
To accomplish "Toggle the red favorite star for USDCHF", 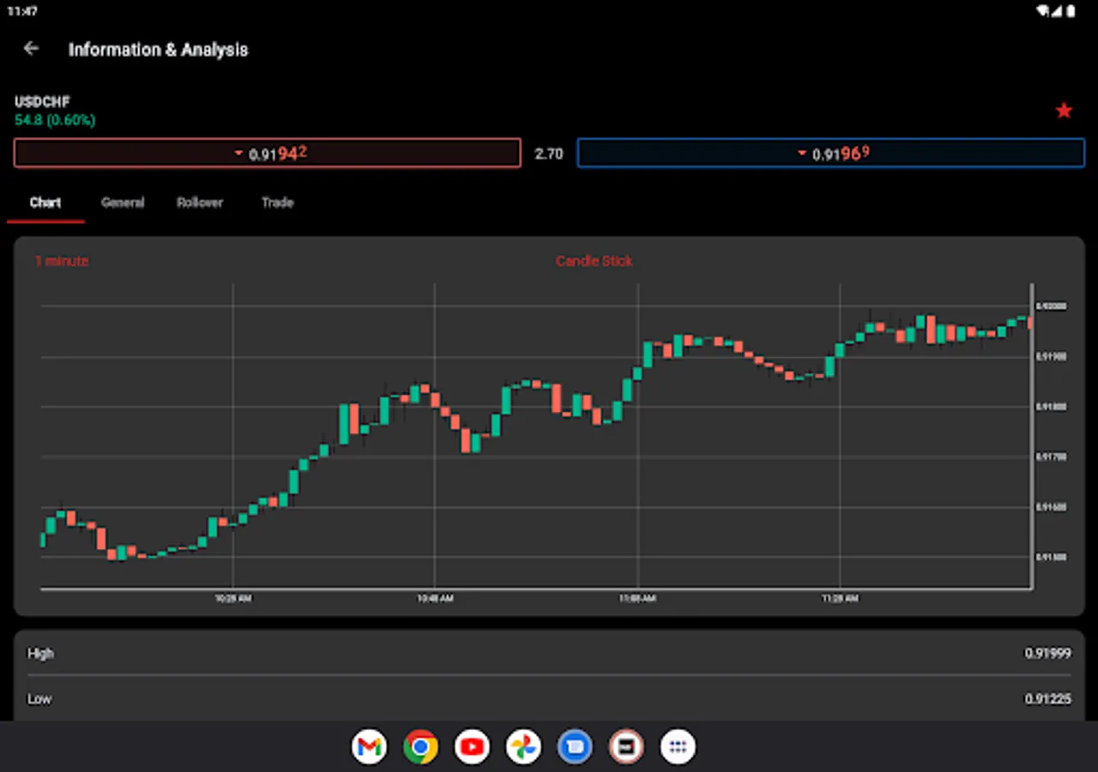I will tap(1064, 111).
